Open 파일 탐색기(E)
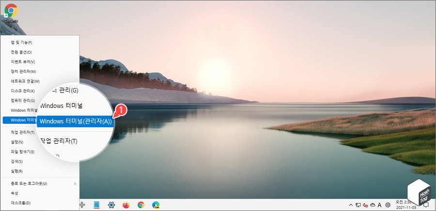 pyautogui.click(x=23, y=152)
